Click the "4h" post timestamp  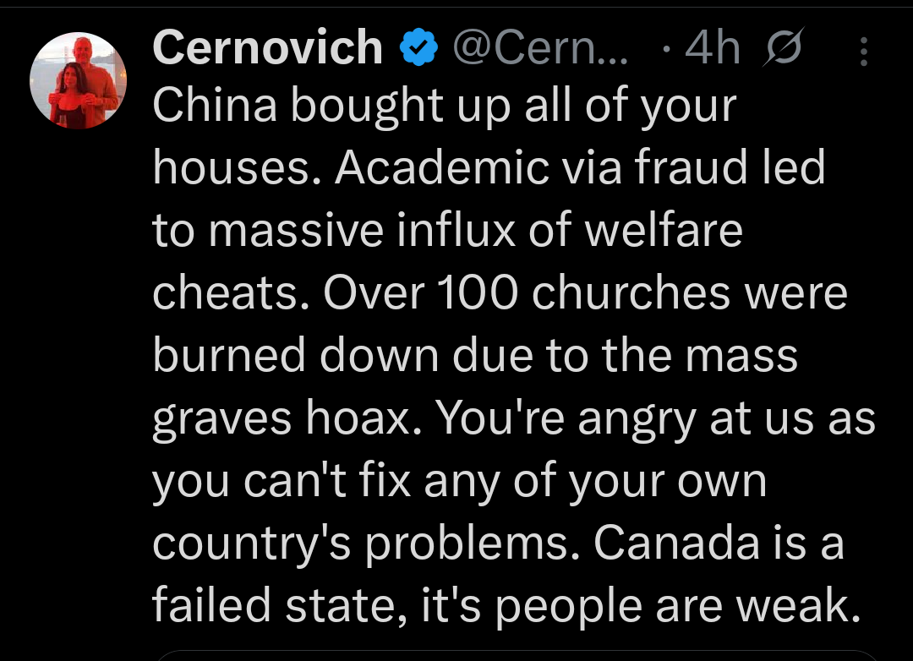[x=713, y=50]
